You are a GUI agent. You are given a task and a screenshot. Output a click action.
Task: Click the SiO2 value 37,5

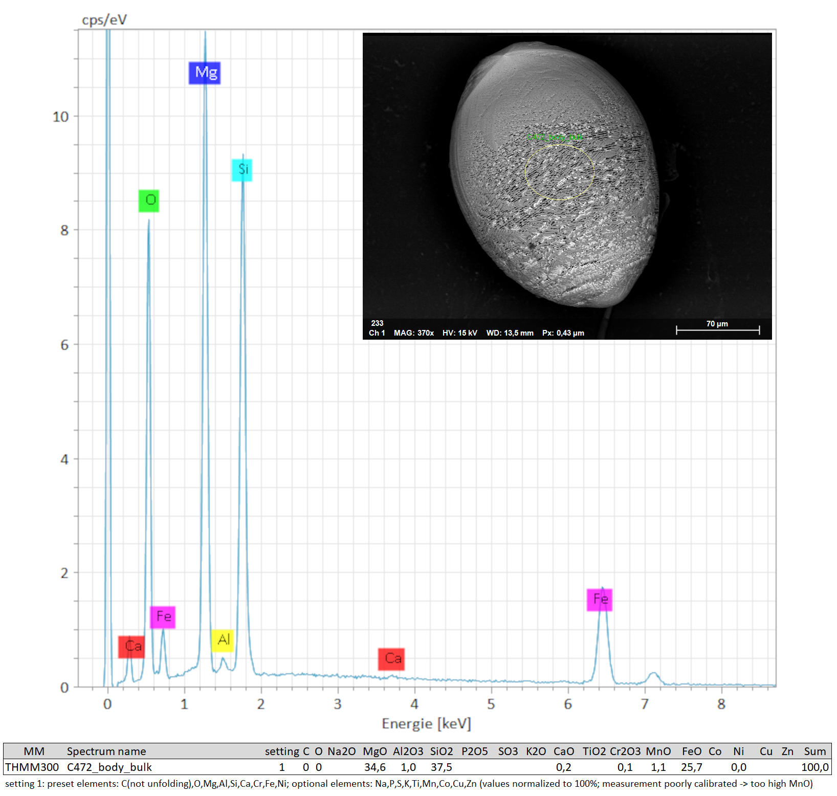click(441, 767)
